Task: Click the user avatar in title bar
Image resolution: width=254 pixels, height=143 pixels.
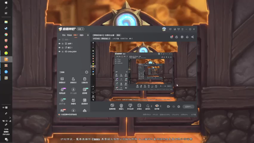Action: pos(164,29)
